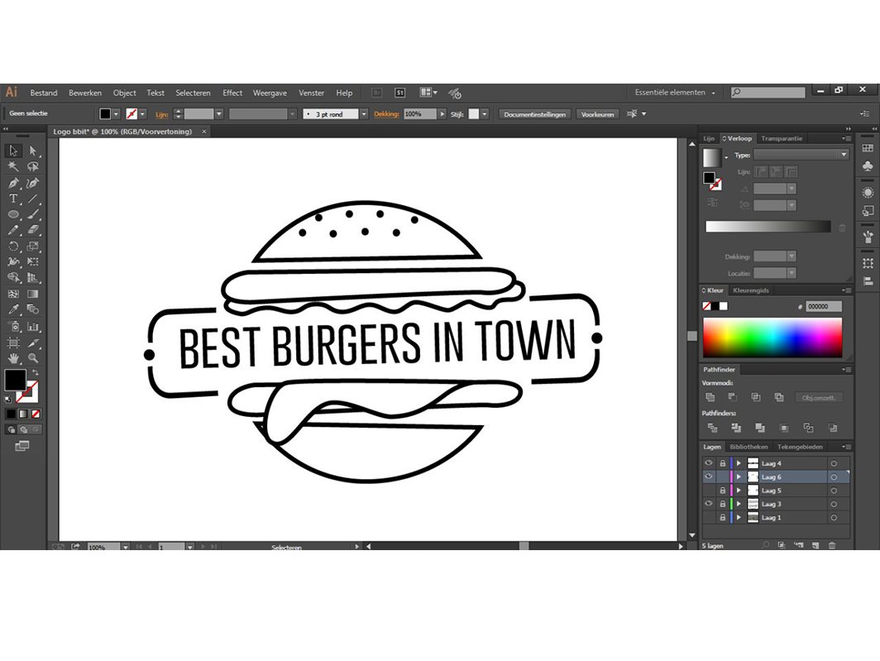
Task: Select the Eyedropper tool
Action: 13,309
